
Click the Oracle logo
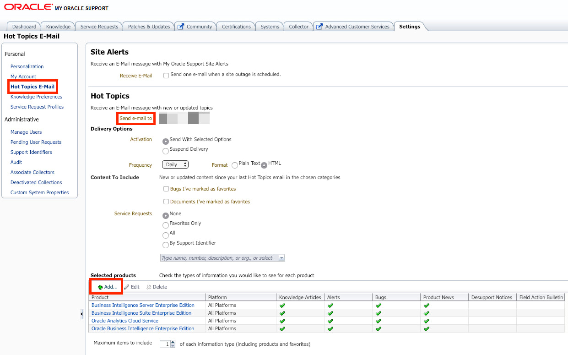tap(27, 7)
